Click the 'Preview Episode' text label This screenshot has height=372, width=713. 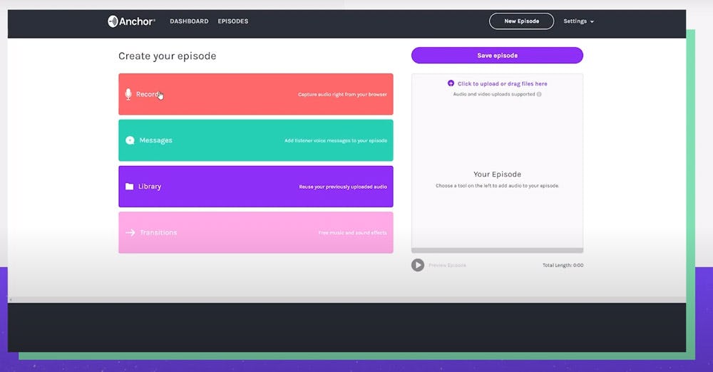pyautogui.click(x=447, y=265)
